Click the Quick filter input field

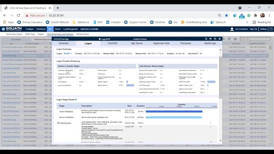(255, 39)
